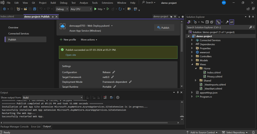Click Pending Changes Filter clock icon
Image resolution: width=257 pixels, height=134 pixels.
click(x=195, y=22)
